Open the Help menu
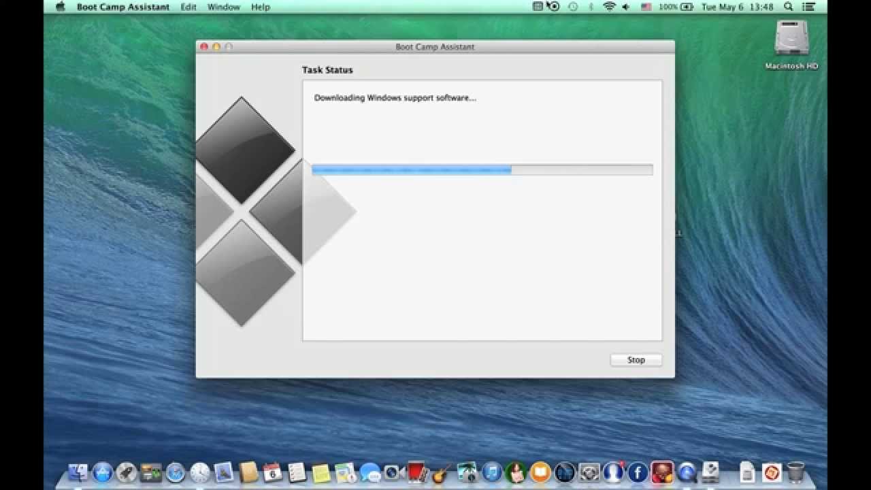This screenshot has height=490, width=871. point(261,7)
